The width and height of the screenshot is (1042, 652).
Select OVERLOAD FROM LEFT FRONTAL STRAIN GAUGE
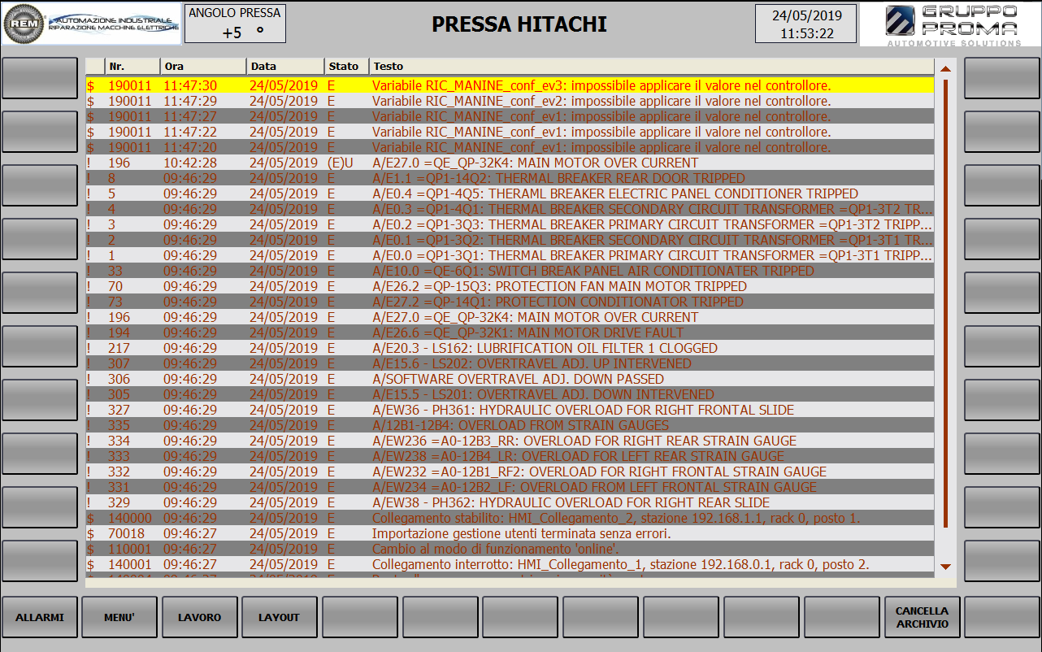510,488
